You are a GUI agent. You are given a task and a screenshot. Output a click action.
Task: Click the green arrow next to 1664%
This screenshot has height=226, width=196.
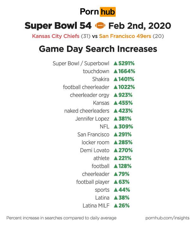pos(116,71)
